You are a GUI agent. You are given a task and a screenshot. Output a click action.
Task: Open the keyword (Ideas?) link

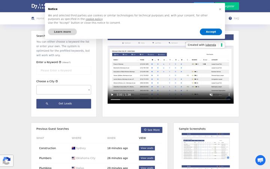coord(66,62)
